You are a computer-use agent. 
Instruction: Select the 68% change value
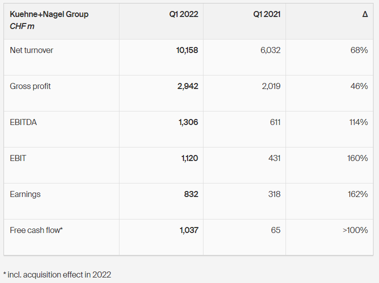click(x=359, y=50)
